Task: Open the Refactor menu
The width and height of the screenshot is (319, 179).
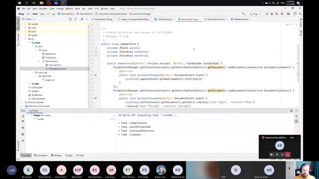Action: [x=69, y=8]
